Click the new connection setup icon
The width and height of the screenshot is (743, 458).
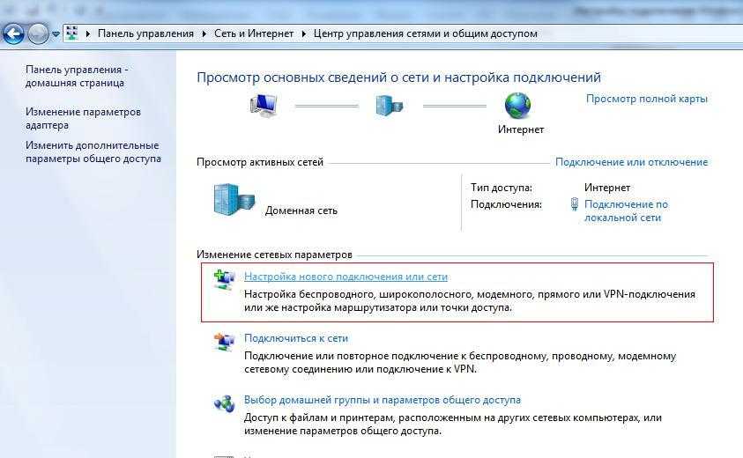pos(224,280)
